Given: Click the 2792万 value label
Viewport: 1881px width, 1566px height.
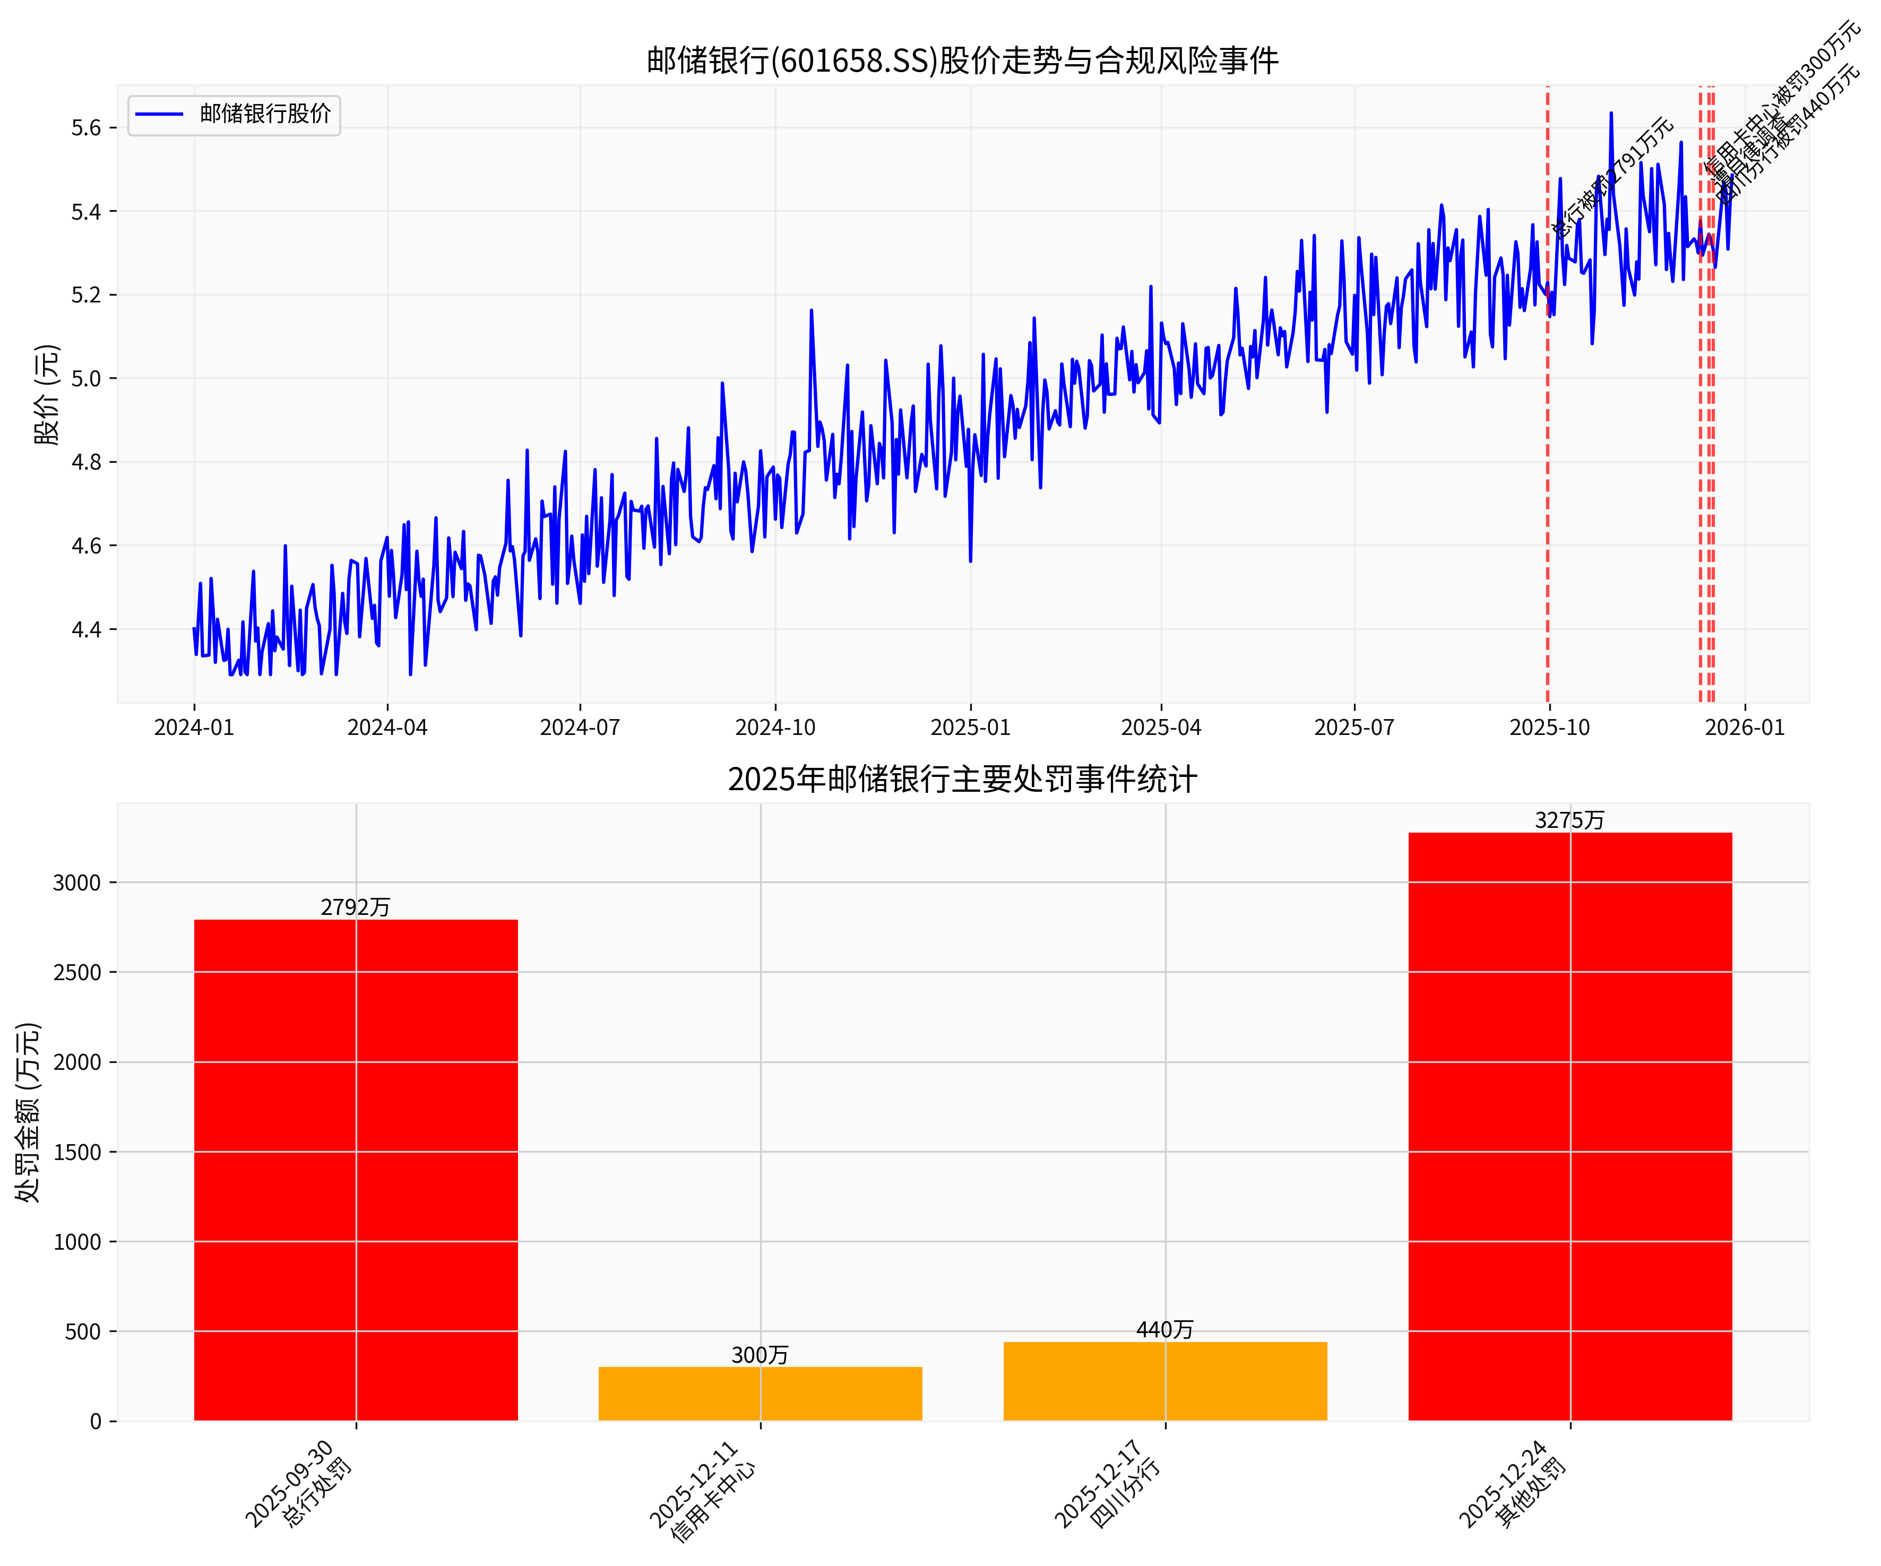Looking at the screenshot, I should click(x=356, y=907).
